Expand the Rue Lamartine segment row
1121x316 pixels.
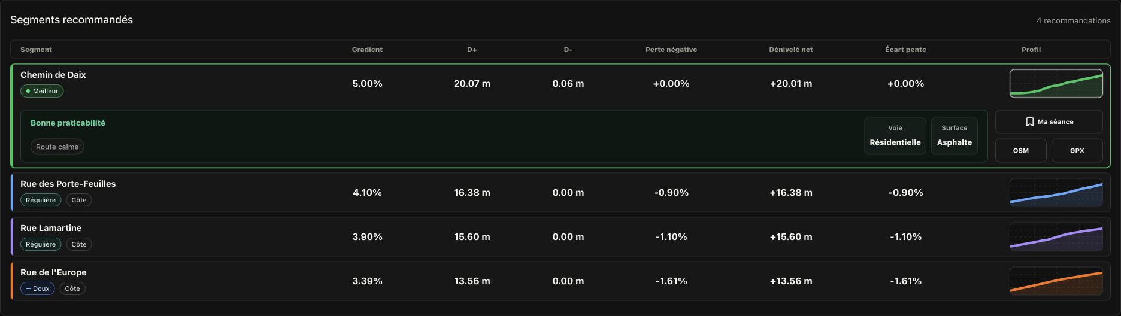(x=560, y=237)
